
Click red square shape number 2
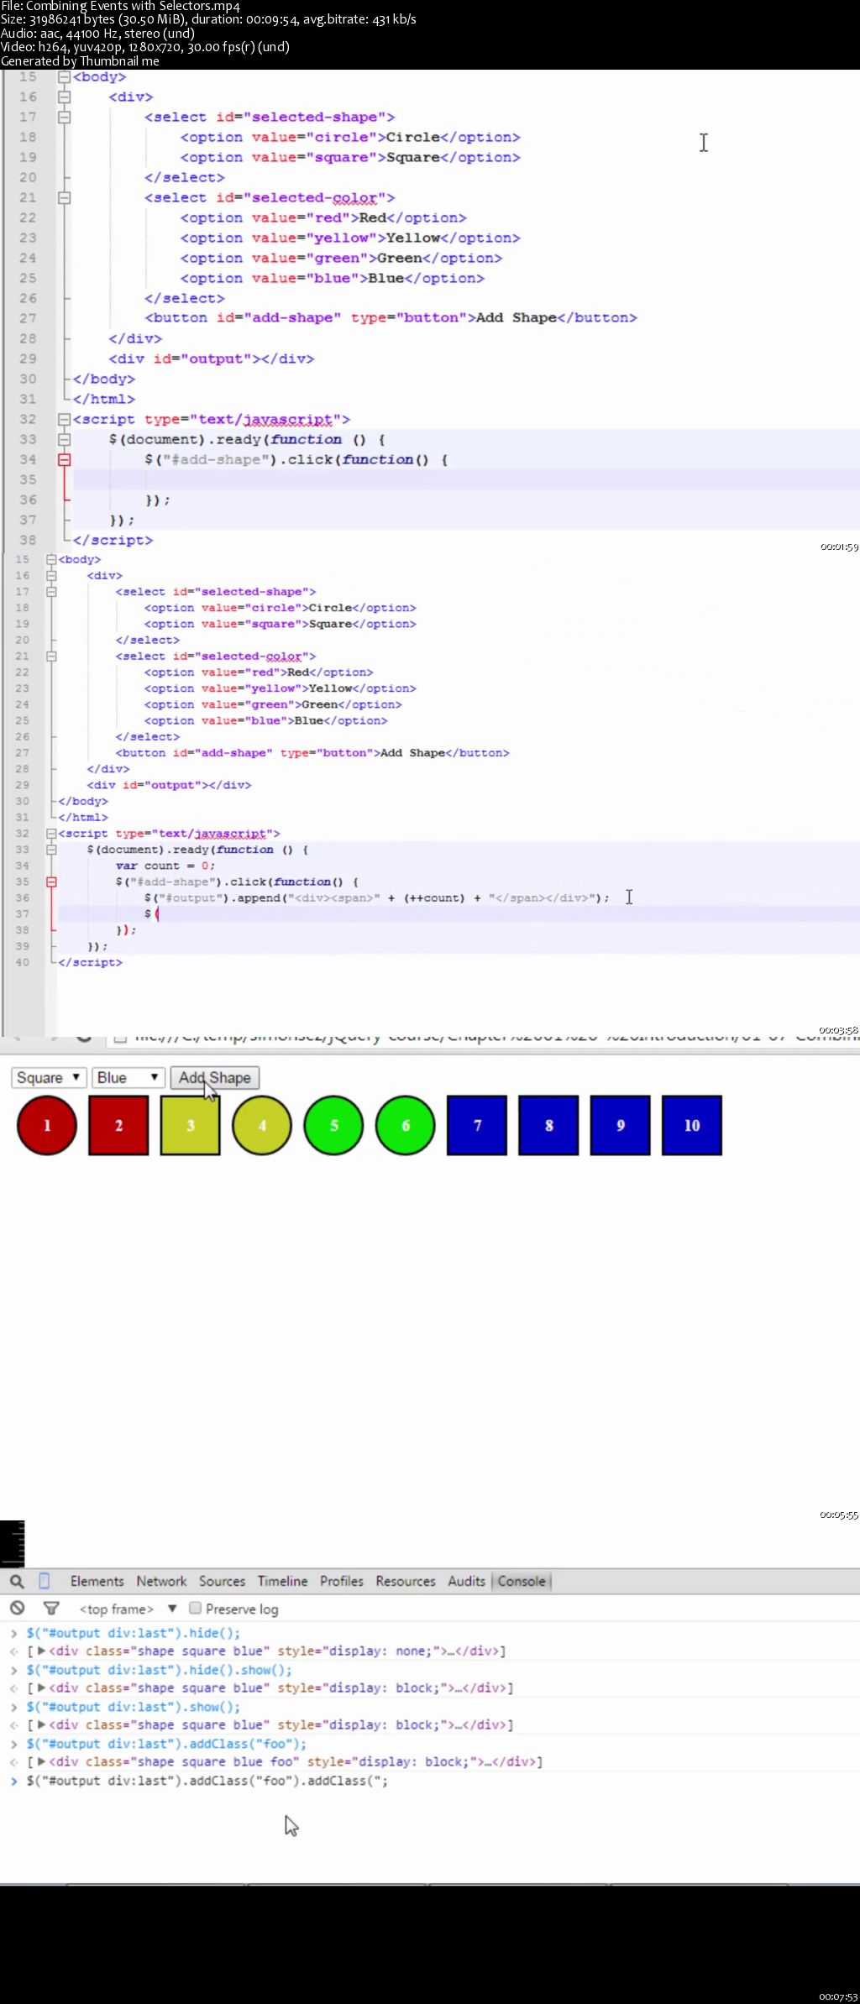(x=118, y=1125)
